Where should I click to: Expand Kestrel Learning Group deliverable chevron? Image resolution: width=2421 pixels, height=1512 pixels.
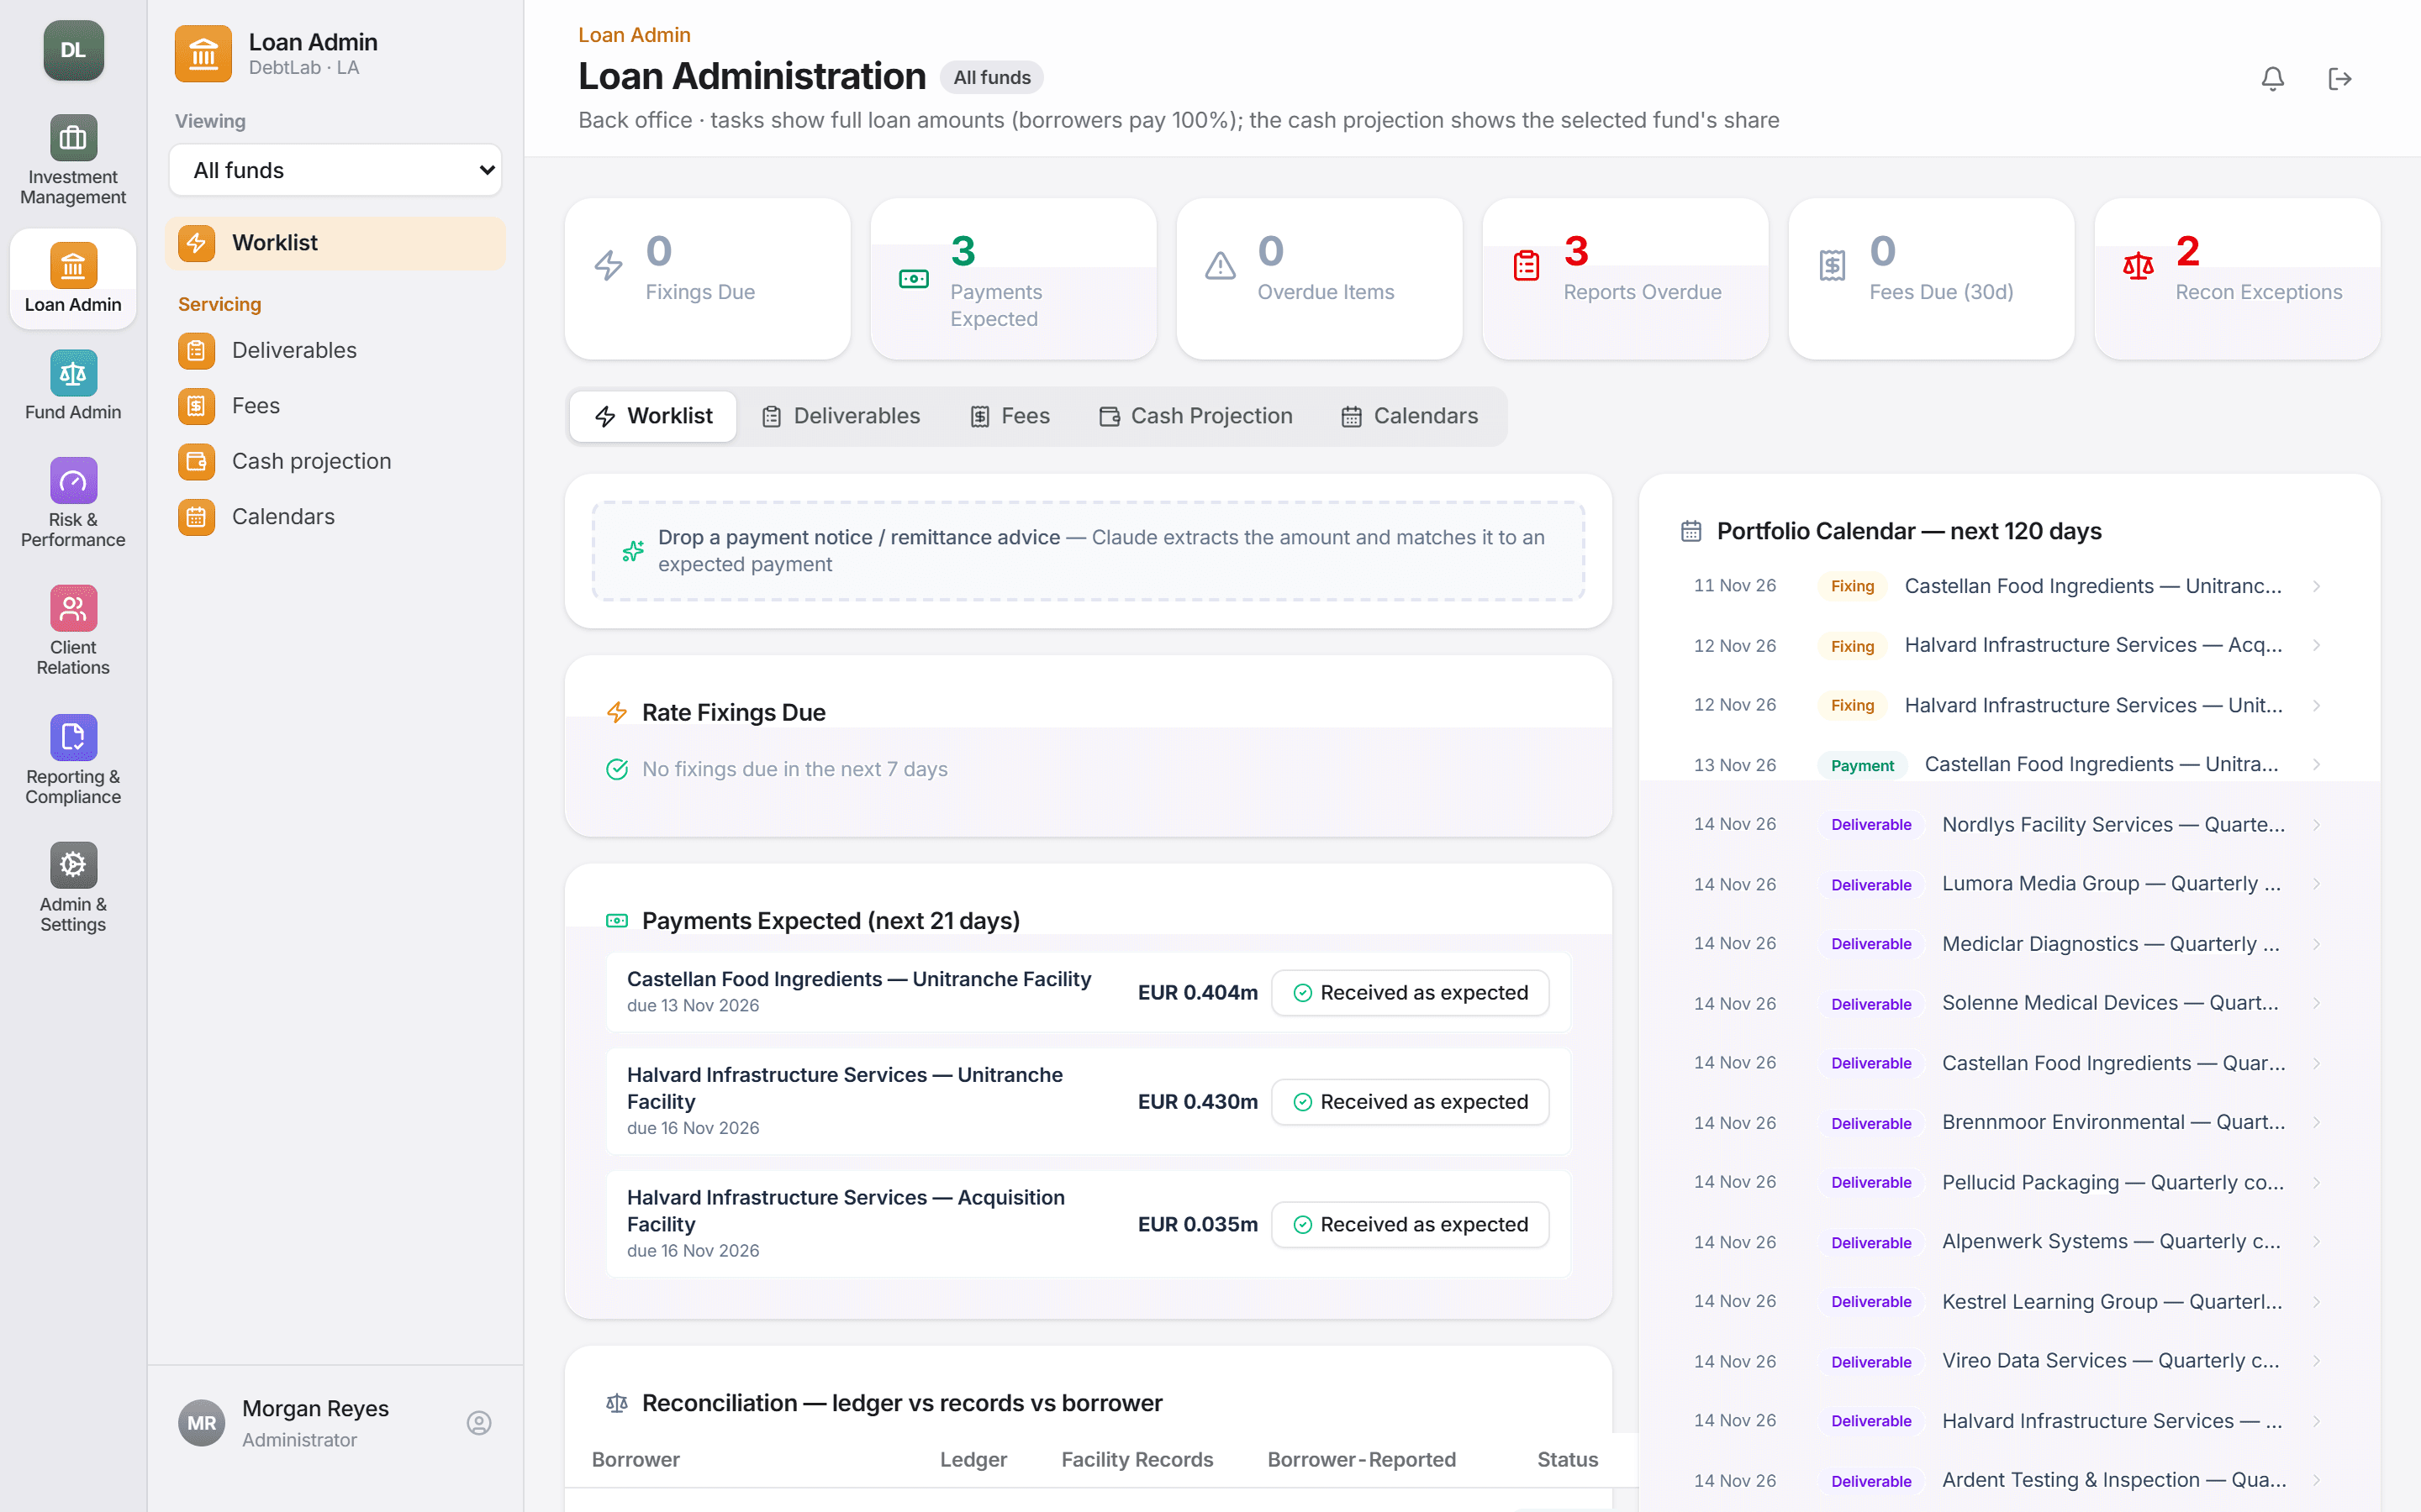[x=2316, y=1302]
